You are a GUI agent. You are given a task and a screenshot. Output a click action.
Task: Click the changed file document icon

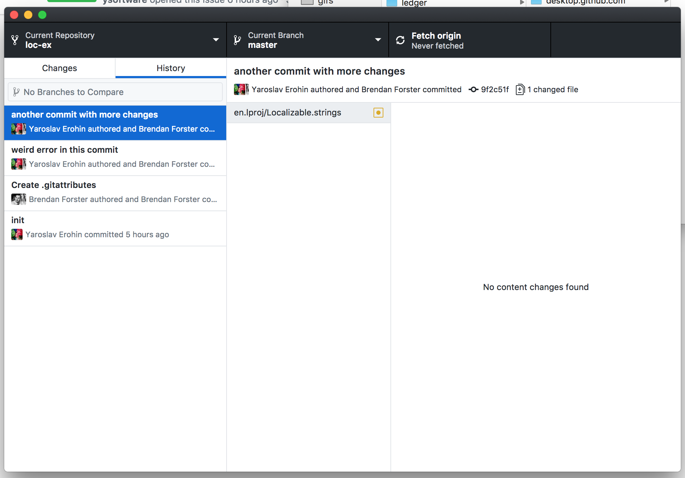(521, 90)
